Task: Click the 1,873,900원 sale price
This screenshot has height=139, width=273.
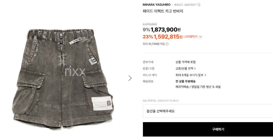Action: pos(166,30)
